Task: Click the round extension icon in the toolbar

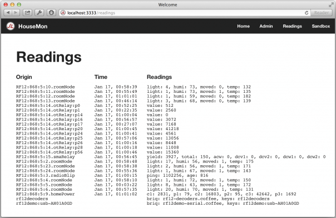Action: (x=51, y=13)
